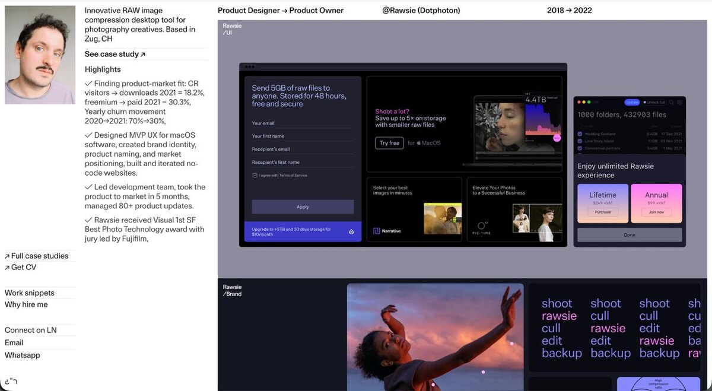712x391 pixels.
Task: Click the 2018 → 2022 date range
Action: [570, 11]
